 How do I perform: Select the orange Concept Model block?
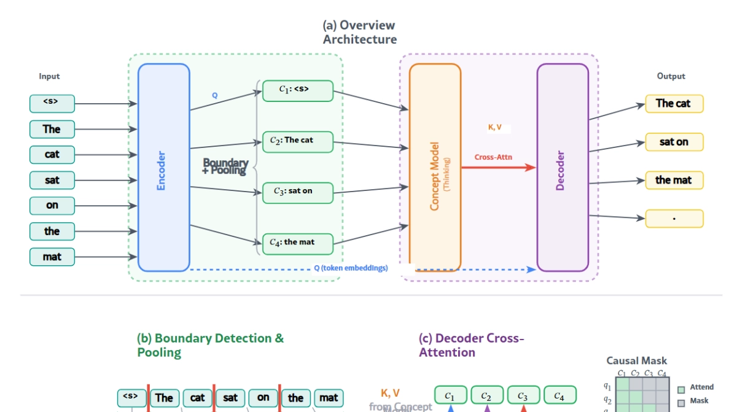click(435, 167)
